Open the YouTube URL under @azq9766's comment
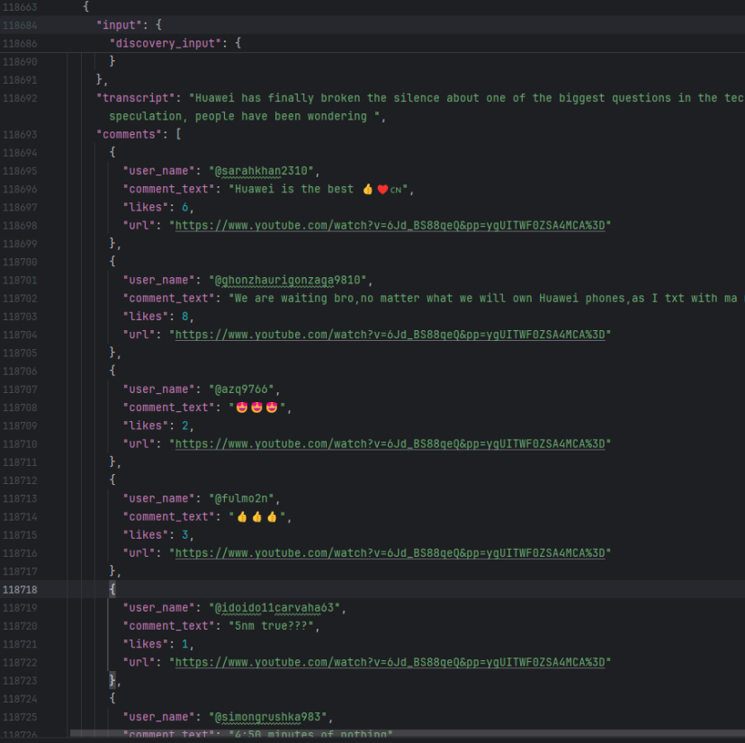Viewport: 745px width, 743px height. pyautogui.click(x=390, y=443)
